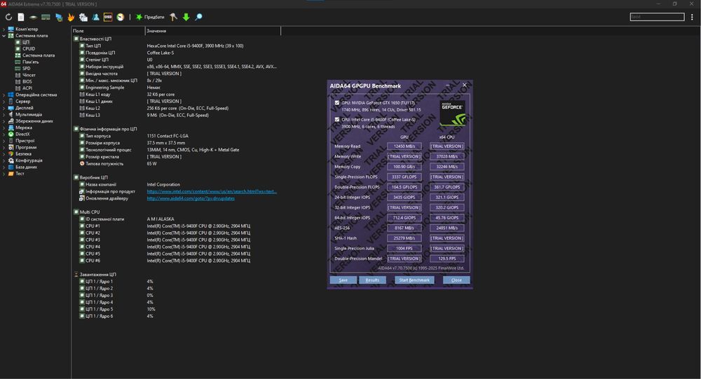The width and height of the screenshot is (701, 379).
Task: Click the Безпека shield icon
Action: (x=11, y=153)
